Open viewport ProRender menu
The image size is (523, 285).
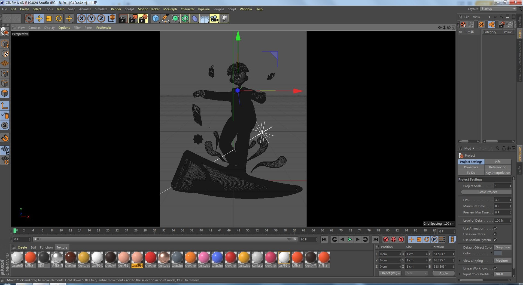(x=104, y=27)
